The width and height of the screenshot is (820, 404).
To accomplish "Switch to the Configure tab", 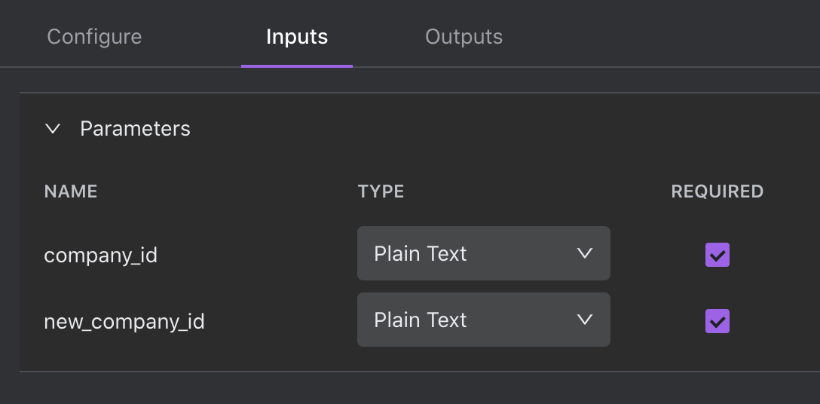I will click(94, 37).
